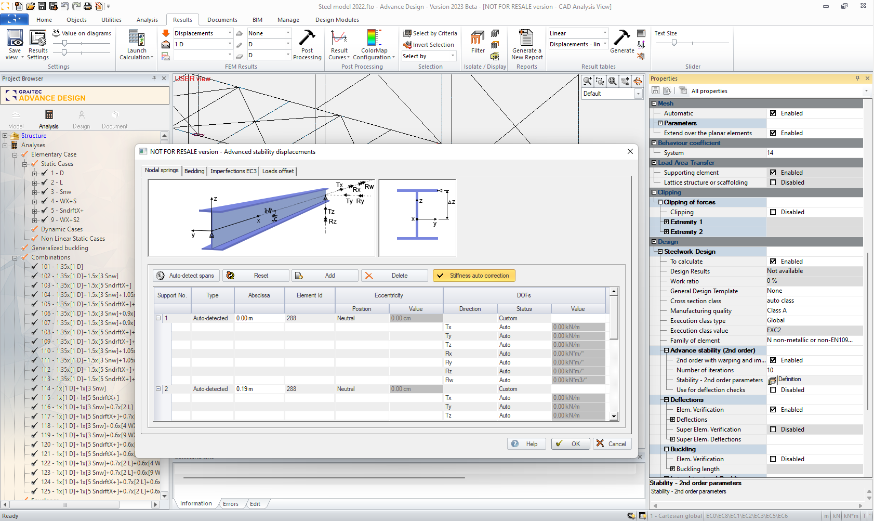Open the Analysis ribbon tab
Image resolution: width=874 pixels, height=521 pixels.
(x=147, y=20)
